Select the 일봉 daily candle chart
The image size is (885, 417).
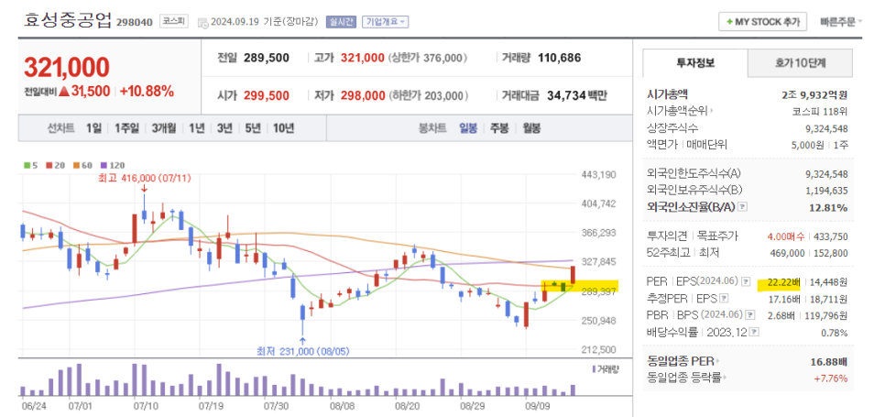[x=468, y=128]
